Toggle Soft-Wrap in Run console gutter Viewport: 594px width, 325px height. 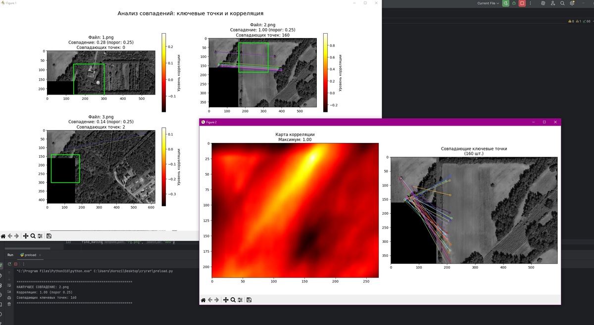click(9, 285)
